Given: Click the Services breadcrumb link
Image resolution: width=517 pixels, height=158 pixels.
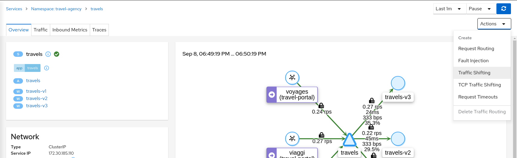Looking at the screenshot, I should pyautogui.click(x=14, y=9).
